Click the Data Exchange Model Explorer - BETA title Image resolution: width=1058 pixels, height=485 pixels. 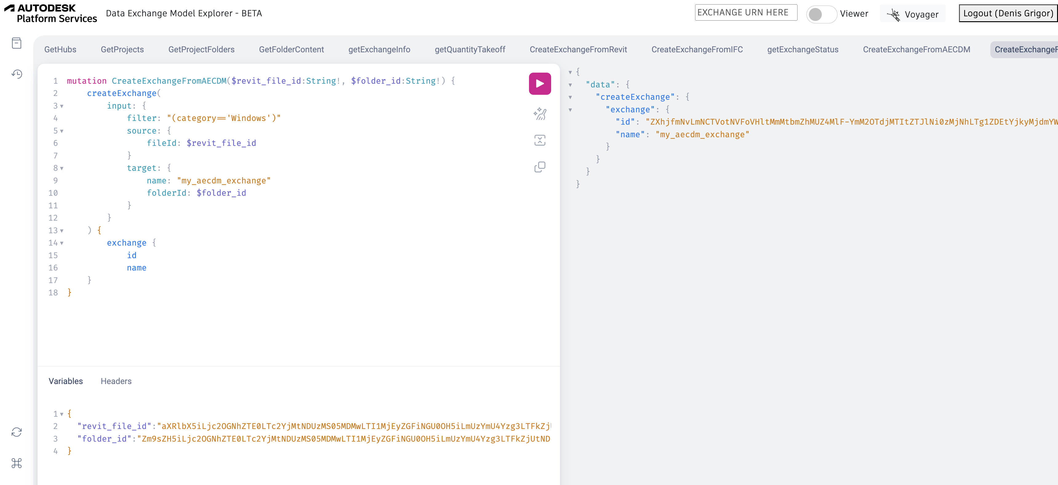184,14
